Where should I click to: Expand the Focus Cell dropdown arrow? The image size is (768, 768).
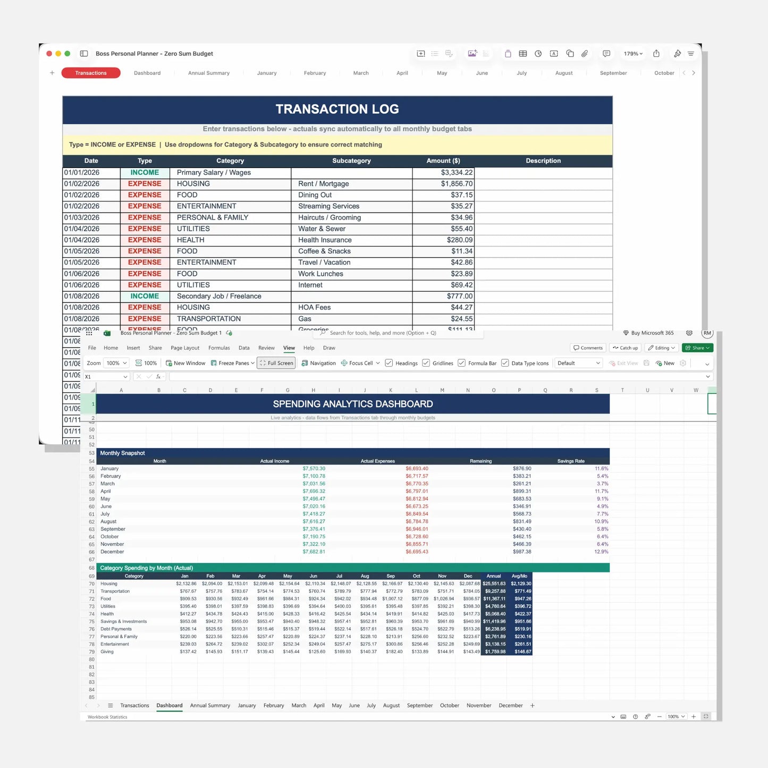[x=378, y=363]
